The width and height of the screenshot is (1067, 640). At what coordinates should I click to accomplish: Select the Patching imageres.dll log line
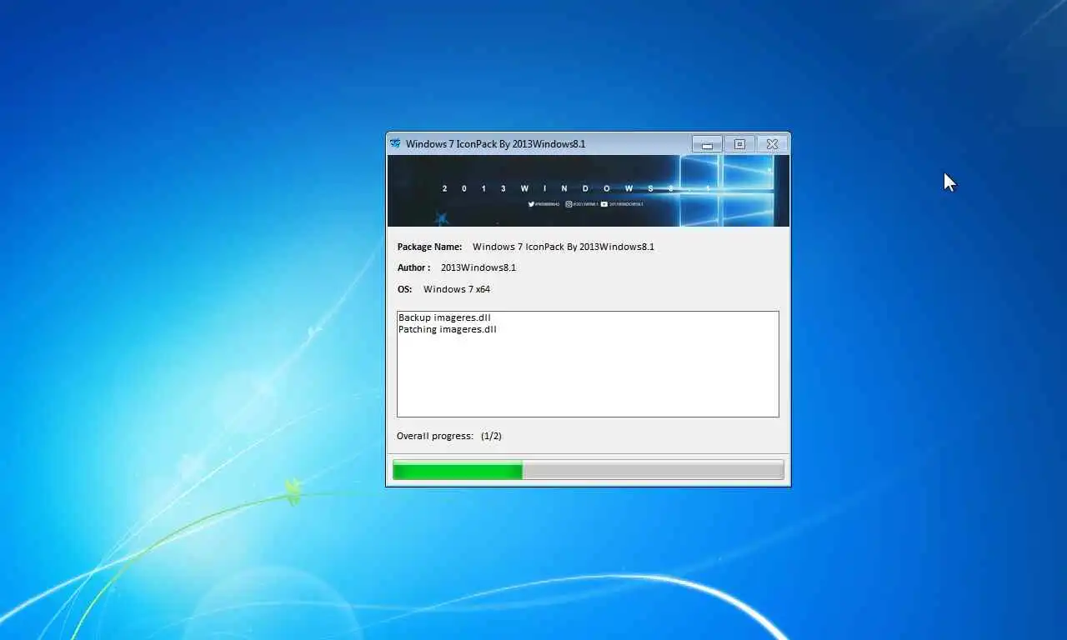click(x=448, y=329)
